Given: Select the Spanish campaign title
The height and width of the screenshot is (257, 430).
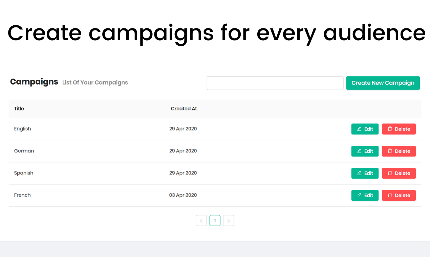Looking at the screenshot, I should [24, 173].
